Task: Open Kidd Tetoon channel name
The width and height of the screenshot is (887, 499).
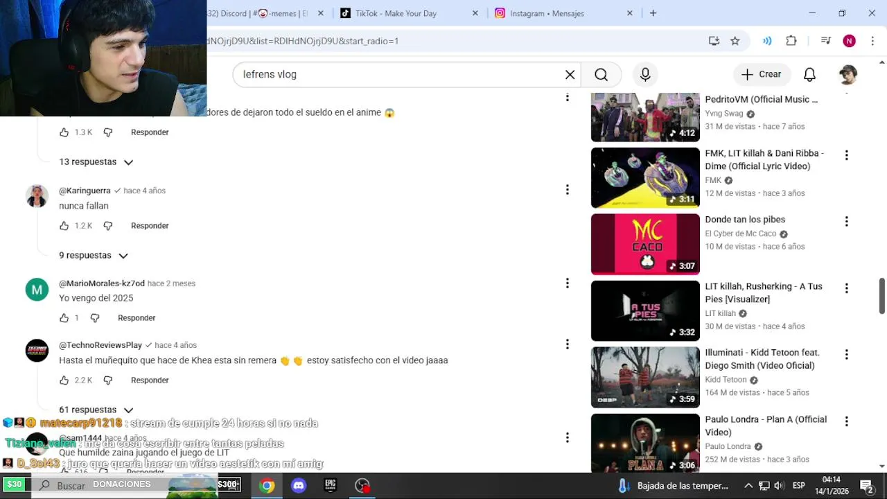Action: coord(726,380)
